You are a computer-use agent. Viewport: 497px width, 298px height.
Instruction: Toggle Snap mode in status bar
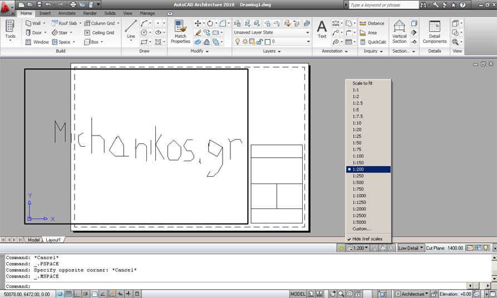60,294
